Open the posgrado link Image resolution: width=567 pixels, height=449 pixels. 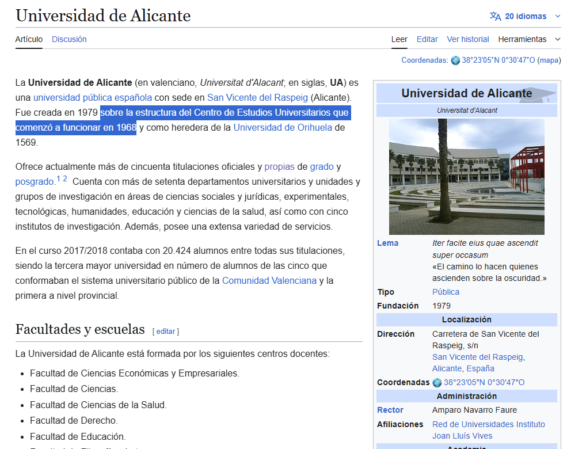[35, 181]
